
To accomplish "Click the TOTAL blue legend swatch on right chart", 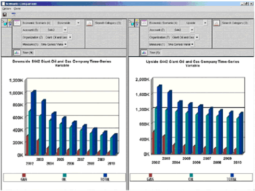I will pyautogui.click(x=232, y=175).
